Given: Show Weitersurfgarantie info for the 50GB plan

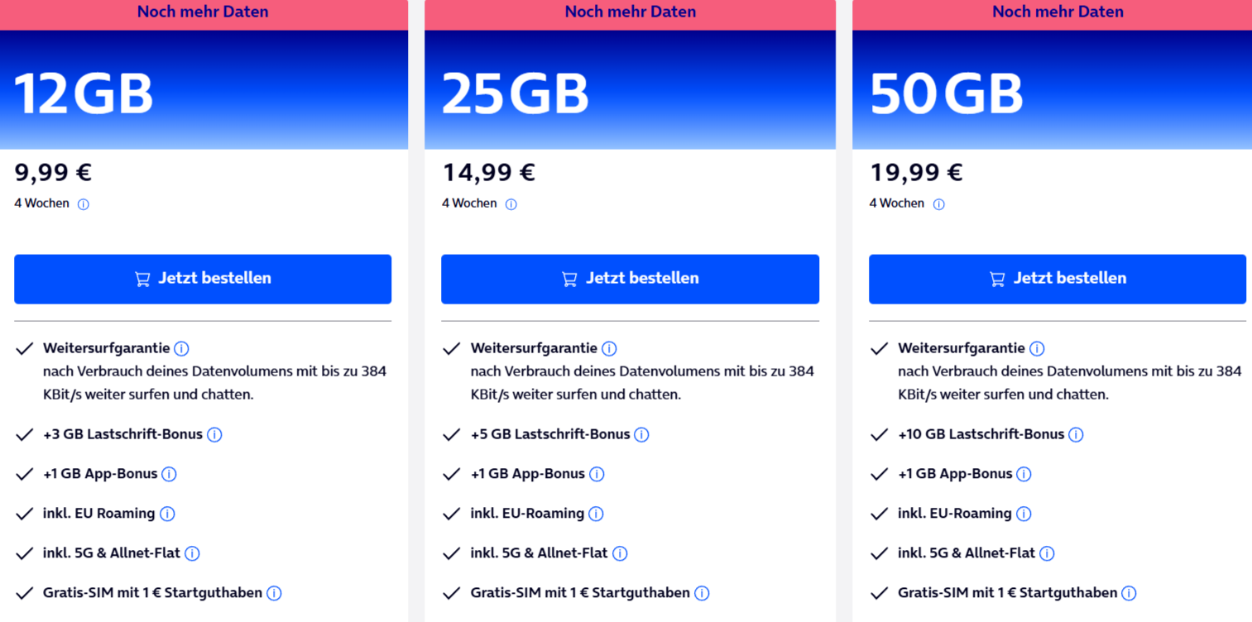Looking at the screenshot, I should [x=1037, y=349].
